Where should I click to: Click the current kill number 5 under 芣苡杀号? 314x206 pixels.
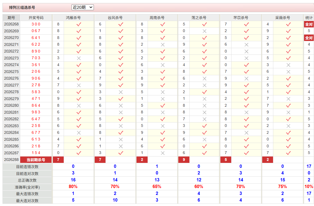pyautogui.click(x=226, y=160)
